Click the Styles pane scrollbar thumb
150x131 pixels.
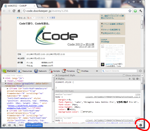click(x=142, y=84)
